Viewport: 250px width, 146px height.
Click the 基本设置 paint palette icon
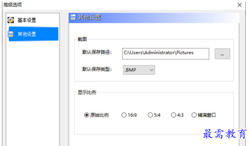(11, 20)
